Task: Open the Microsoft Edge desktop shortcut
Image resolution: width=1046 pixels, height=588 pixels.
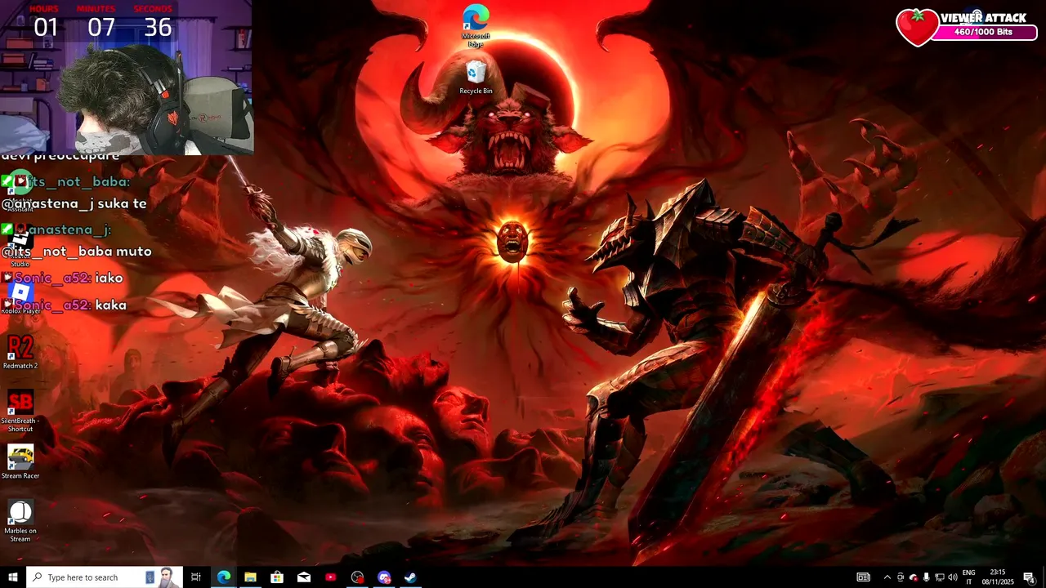Action: [476, 24]
